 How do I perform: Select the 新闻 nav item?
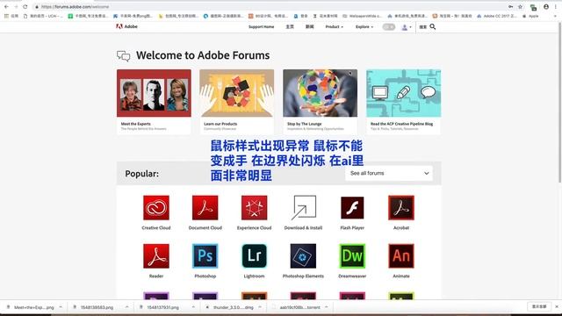310,27
